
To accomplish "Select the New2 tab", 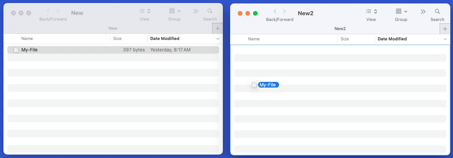I will [339, 29].
